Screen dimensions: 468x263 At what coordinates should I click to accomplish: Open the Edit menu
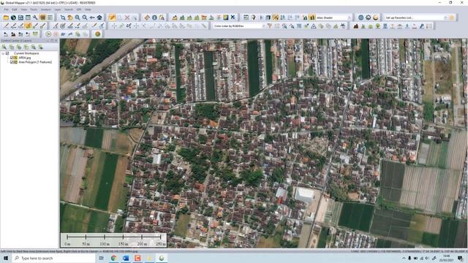(15, 9)
